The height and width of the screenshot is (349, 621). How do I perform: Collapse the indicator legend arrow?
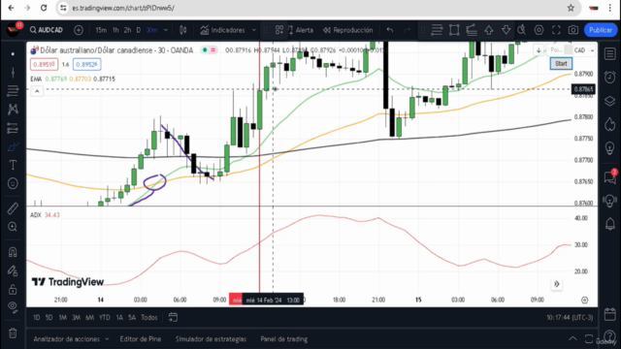[37, 91]
